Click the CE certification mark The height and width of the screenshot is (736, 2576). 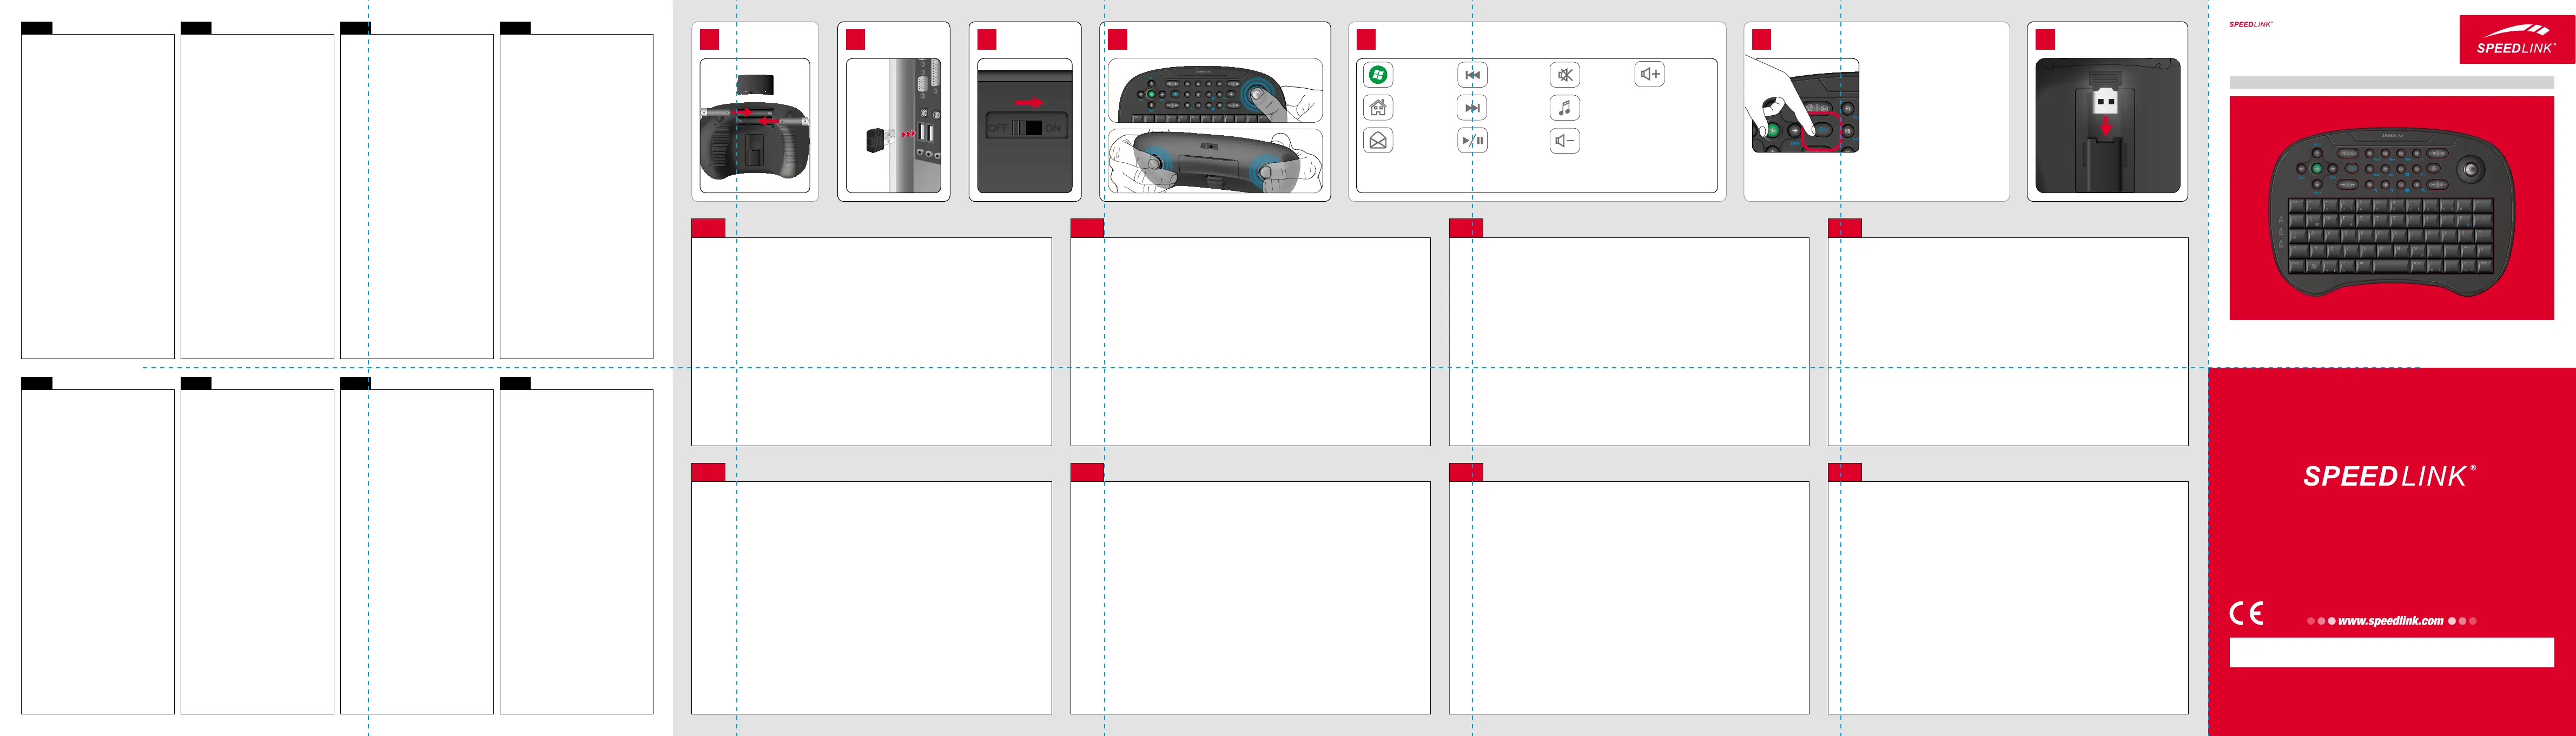click(2246, 613)
